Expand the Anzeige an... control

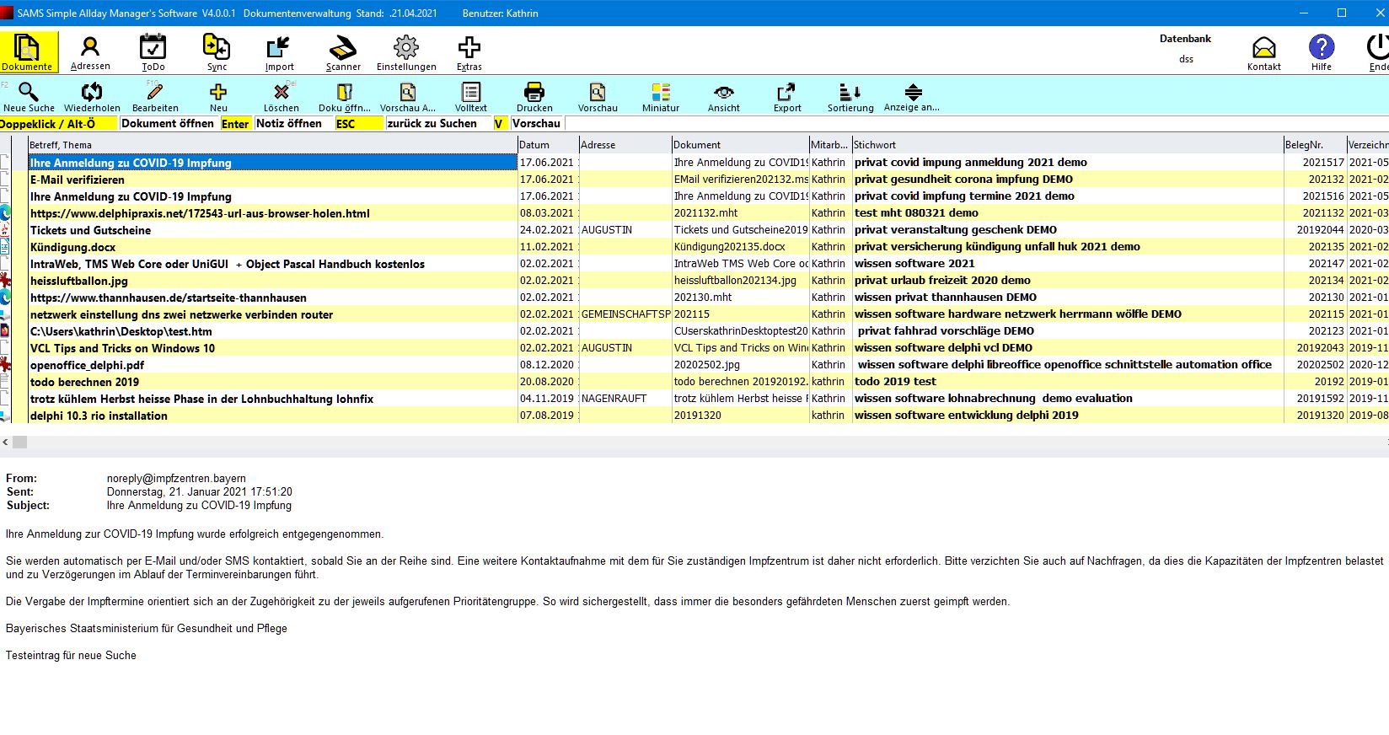[x=912, y=96]
